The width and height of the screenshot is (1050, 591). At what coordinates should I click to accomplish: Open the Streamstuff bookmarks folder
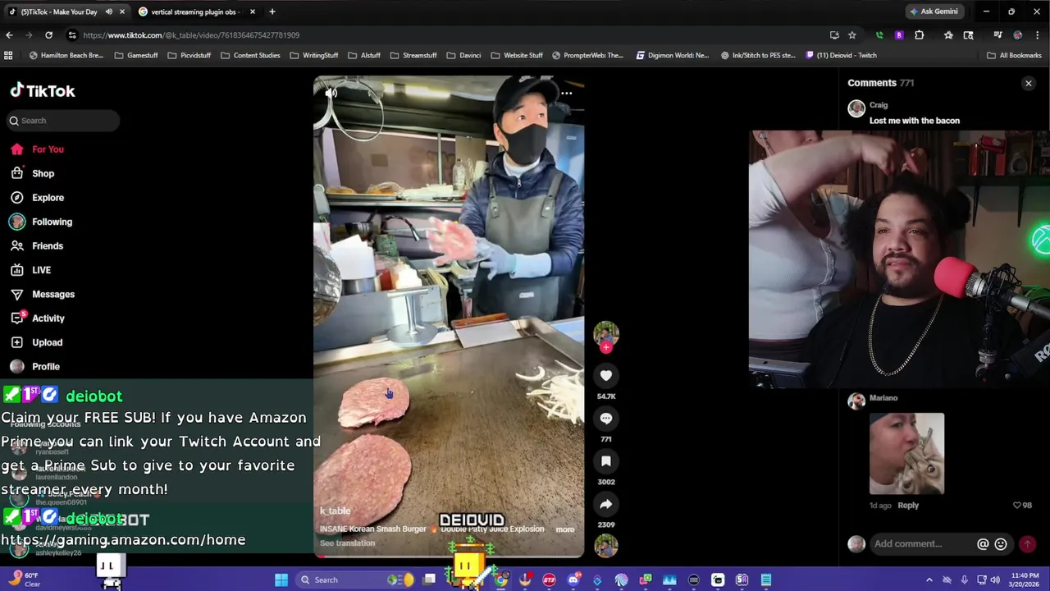[x=413, y=56]
